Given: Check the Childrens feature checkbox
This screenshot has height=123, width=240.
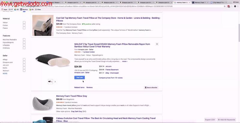Looking at the screenshot, I should (x=24, y=48).
